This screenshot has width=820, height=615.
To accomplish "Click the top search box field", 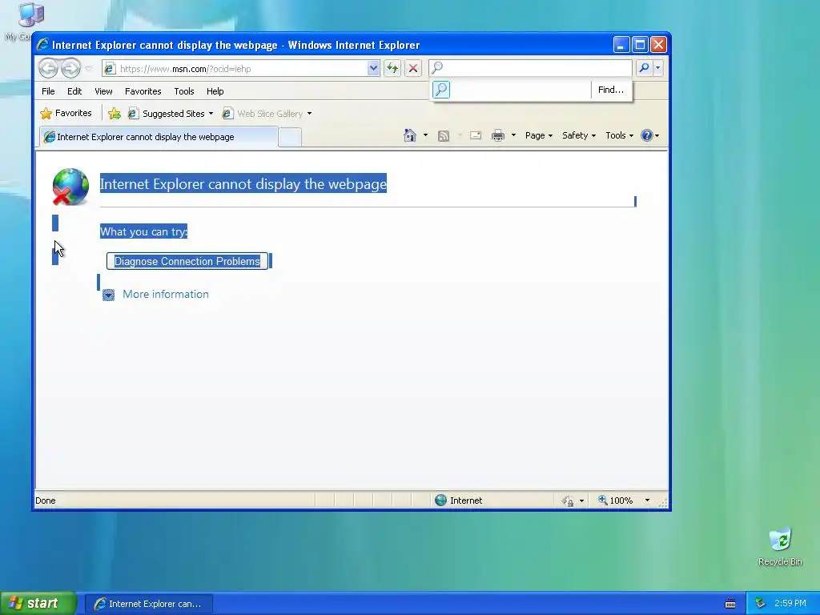I will tap(530, 68).
